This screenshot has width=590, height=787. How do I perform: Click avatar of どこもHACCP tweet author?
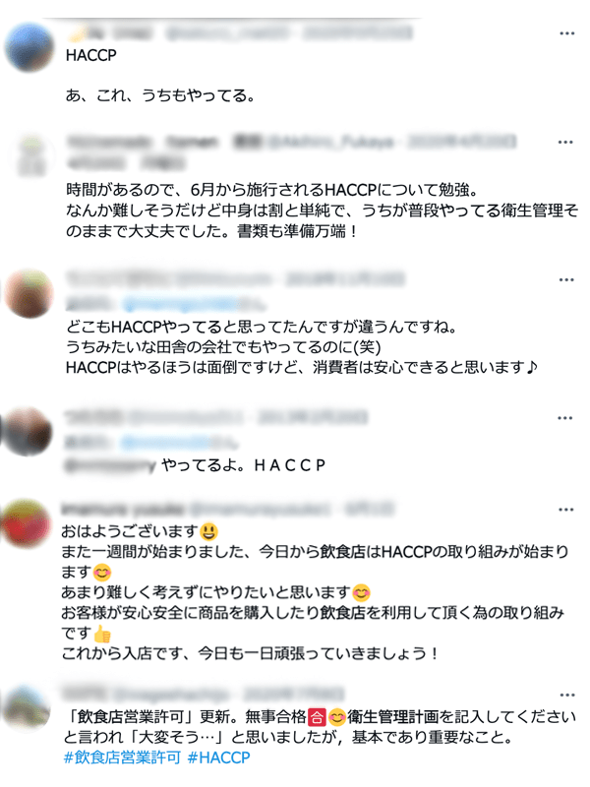[x=29, y=293]
